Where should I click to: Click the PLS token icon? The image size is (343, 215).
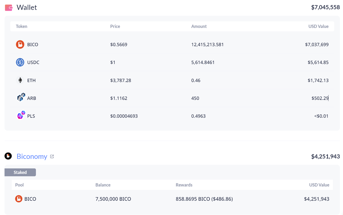[21, 115]
